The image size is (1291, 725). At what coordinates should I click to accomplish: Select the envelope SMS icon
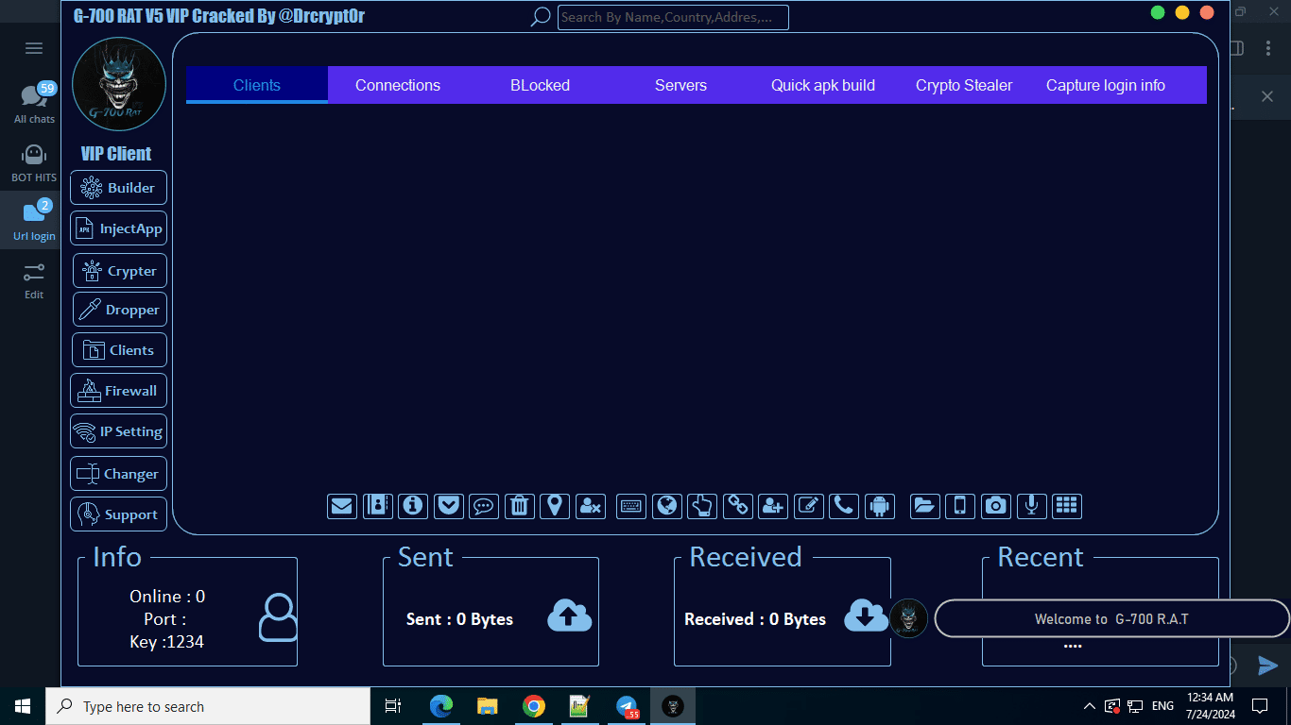pyautogui.click(x=342, y=506)
